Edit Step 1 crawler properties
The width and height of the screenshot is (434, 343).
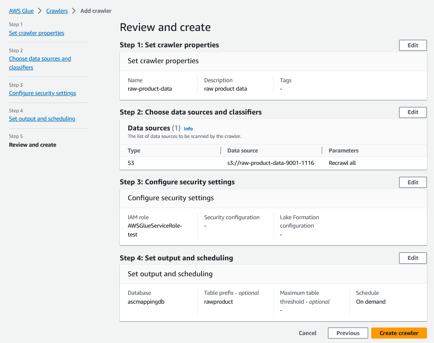point(413,45)
